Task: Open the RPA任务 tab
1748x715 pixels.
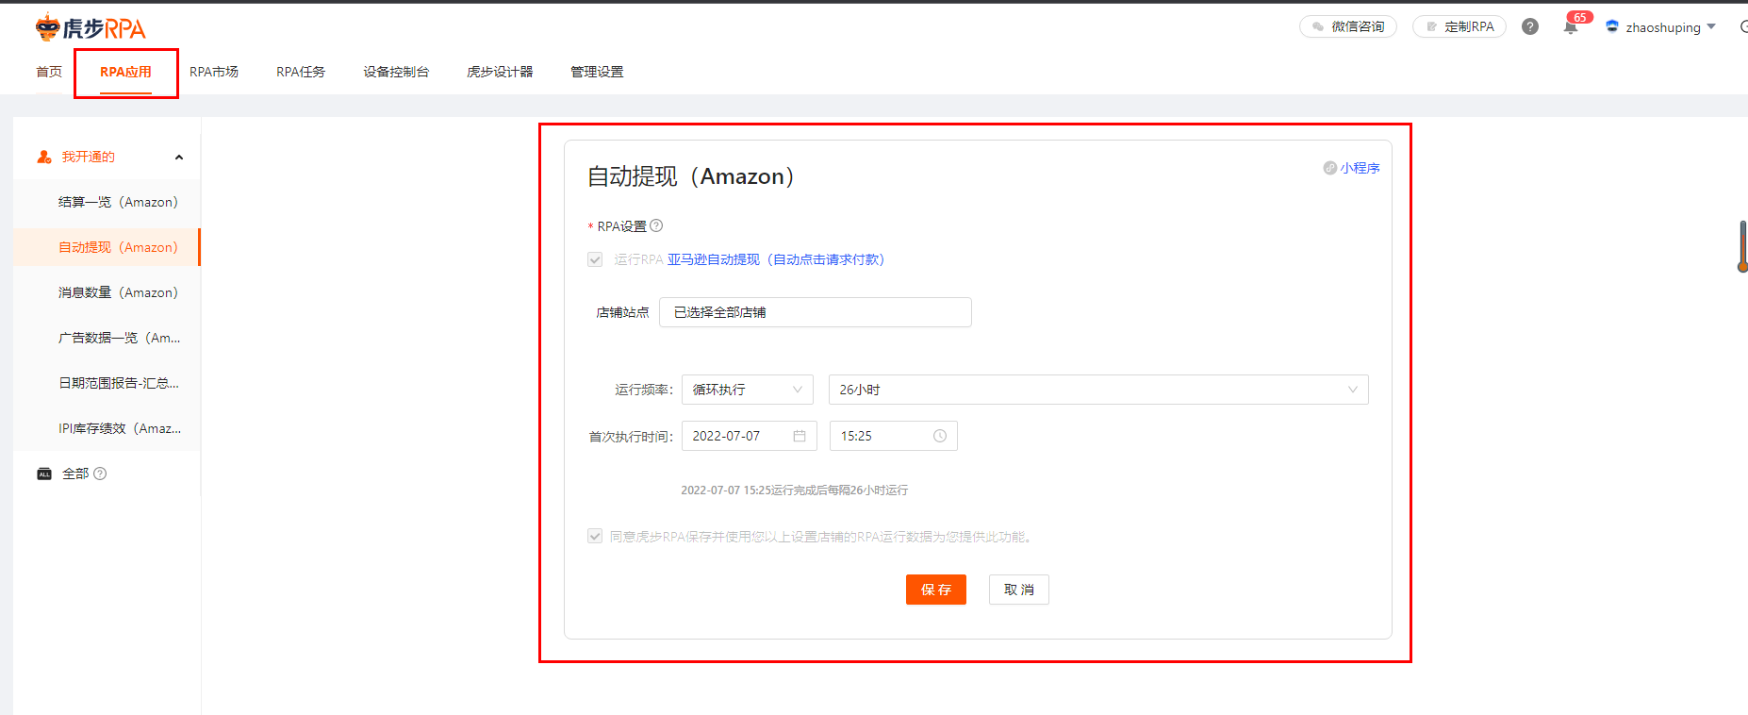Action: coord(301,72)
